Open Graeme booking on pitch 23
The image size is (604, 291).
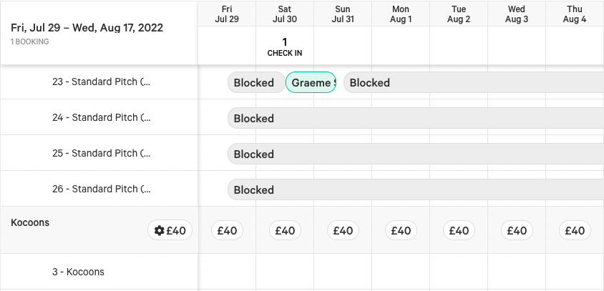tap(311, 82)
